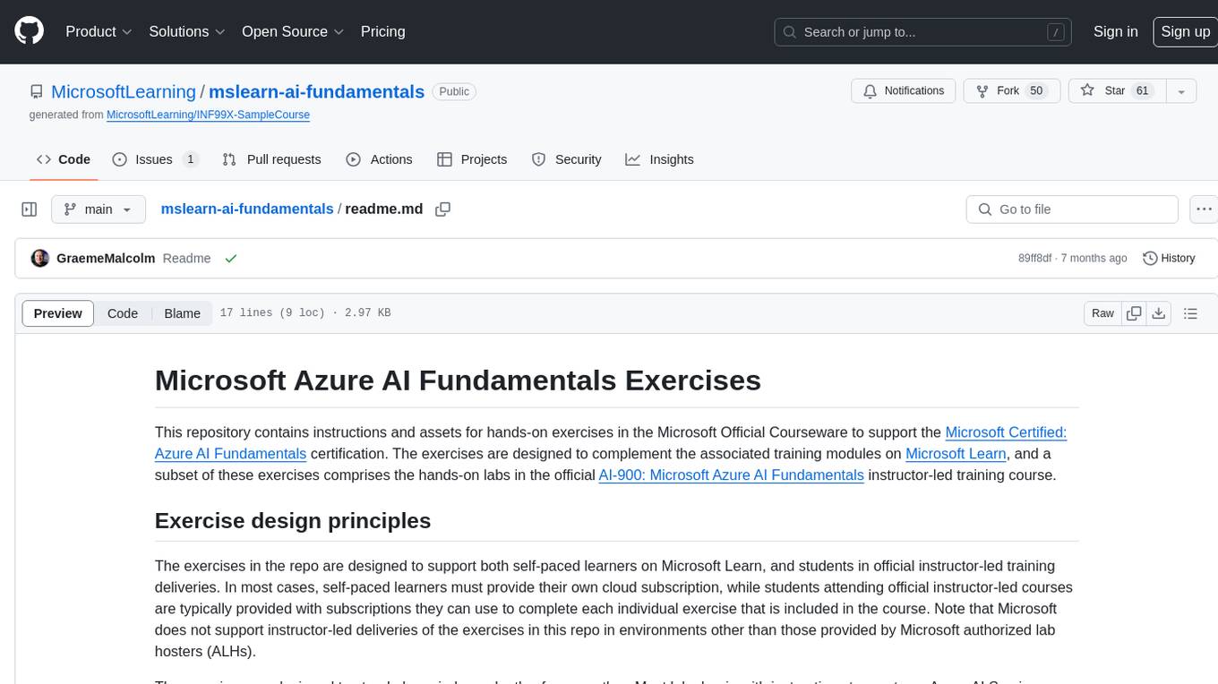Select the Preview view toggle
Viewport: 1218px width, 684px height.
[58, 313]
